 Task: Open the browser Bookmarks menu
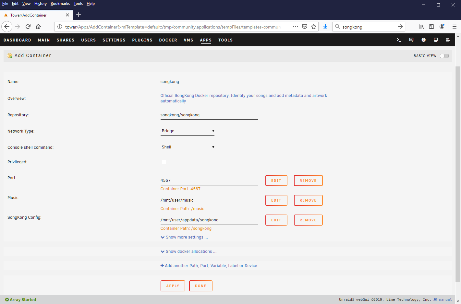60,4
